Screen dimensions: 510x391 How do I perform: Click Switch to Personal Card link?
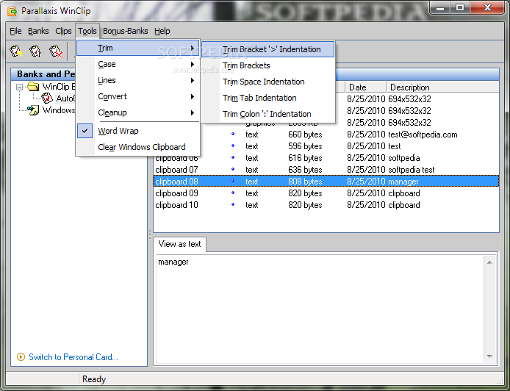click(x=73, y=357)
